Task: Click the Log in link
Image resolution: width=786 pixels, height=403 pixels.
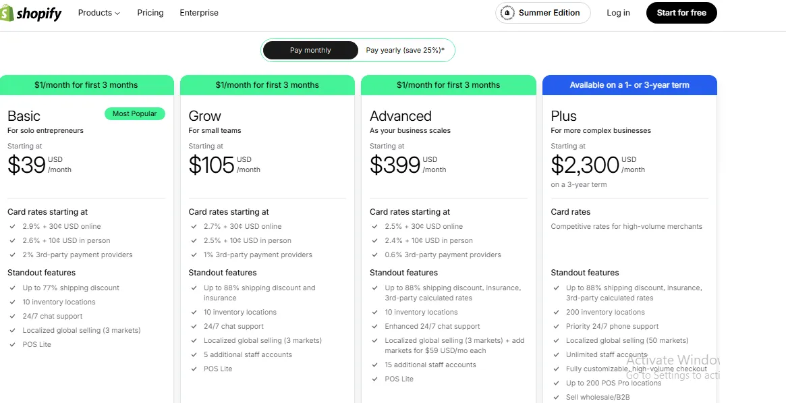Action: click(618, 13)
